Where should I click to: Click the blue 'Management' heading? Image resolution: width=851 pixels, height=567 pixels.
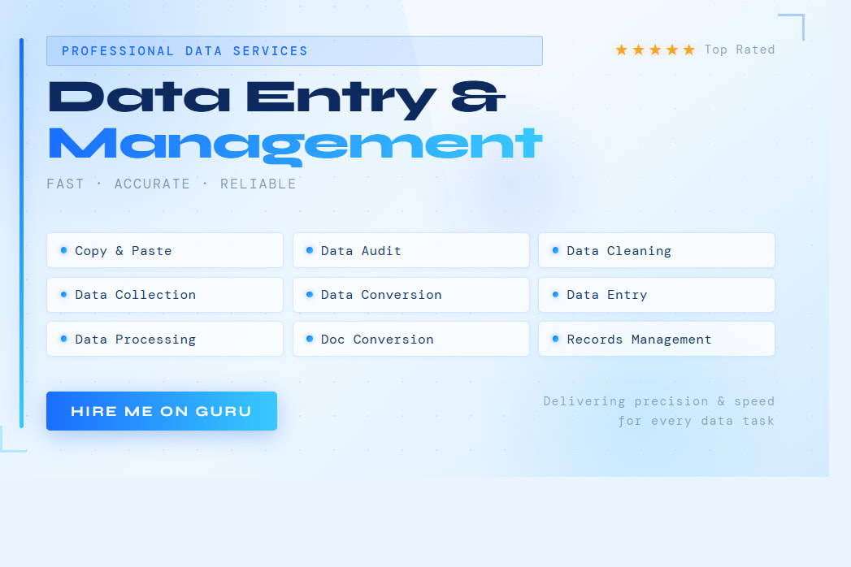295,145
